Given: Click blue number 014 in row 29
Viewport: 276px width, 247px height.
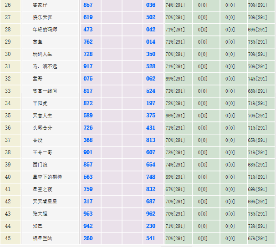Looking at the screenshot, I should [151, 42].
